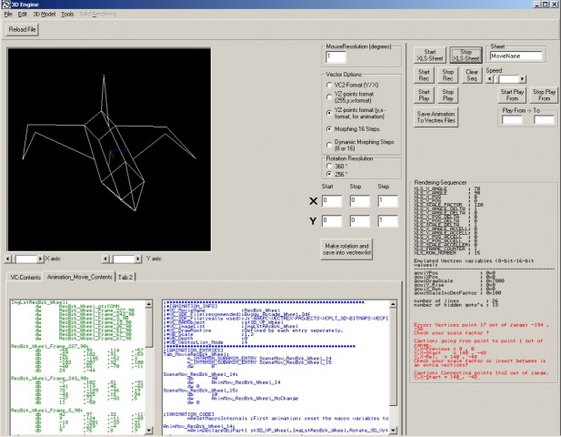
Task: Switch to the VC-Contents tab
Action: pyautogui.click(x=25, y=278)
